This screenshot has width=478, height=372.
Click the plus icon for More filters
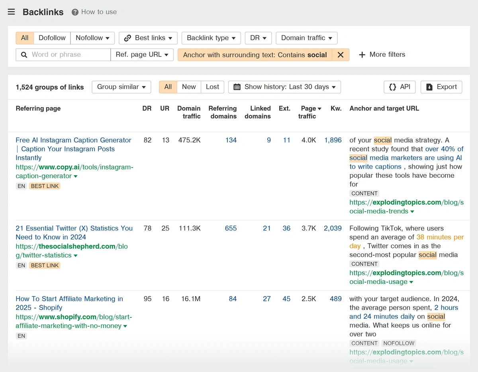click(362, 55)
